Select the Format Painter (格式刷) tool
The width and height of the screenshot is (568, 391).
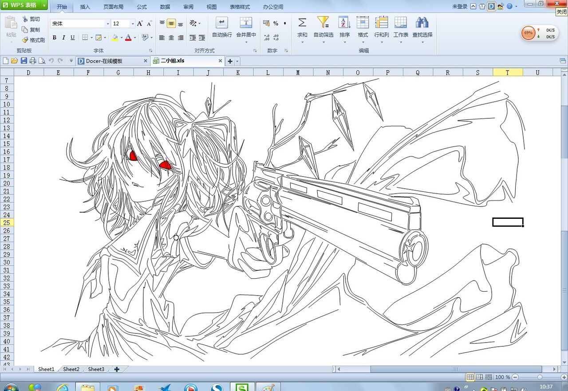(x=33, y=40)
